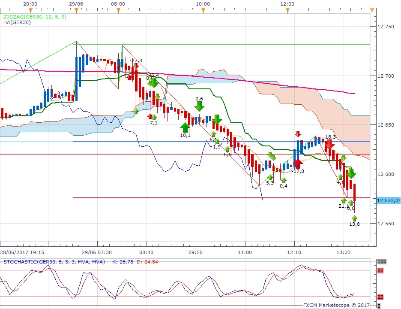Click the 11:00 time axis label

point(245,252)
